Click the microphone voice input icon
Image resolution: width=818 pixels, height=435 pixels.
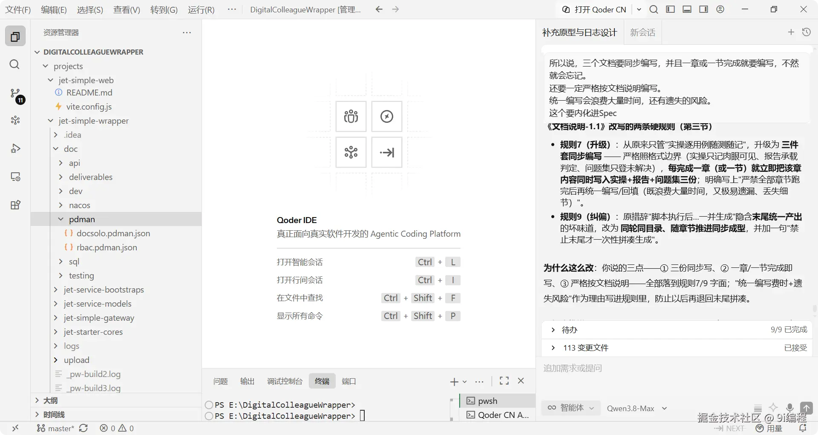point(789,408)
